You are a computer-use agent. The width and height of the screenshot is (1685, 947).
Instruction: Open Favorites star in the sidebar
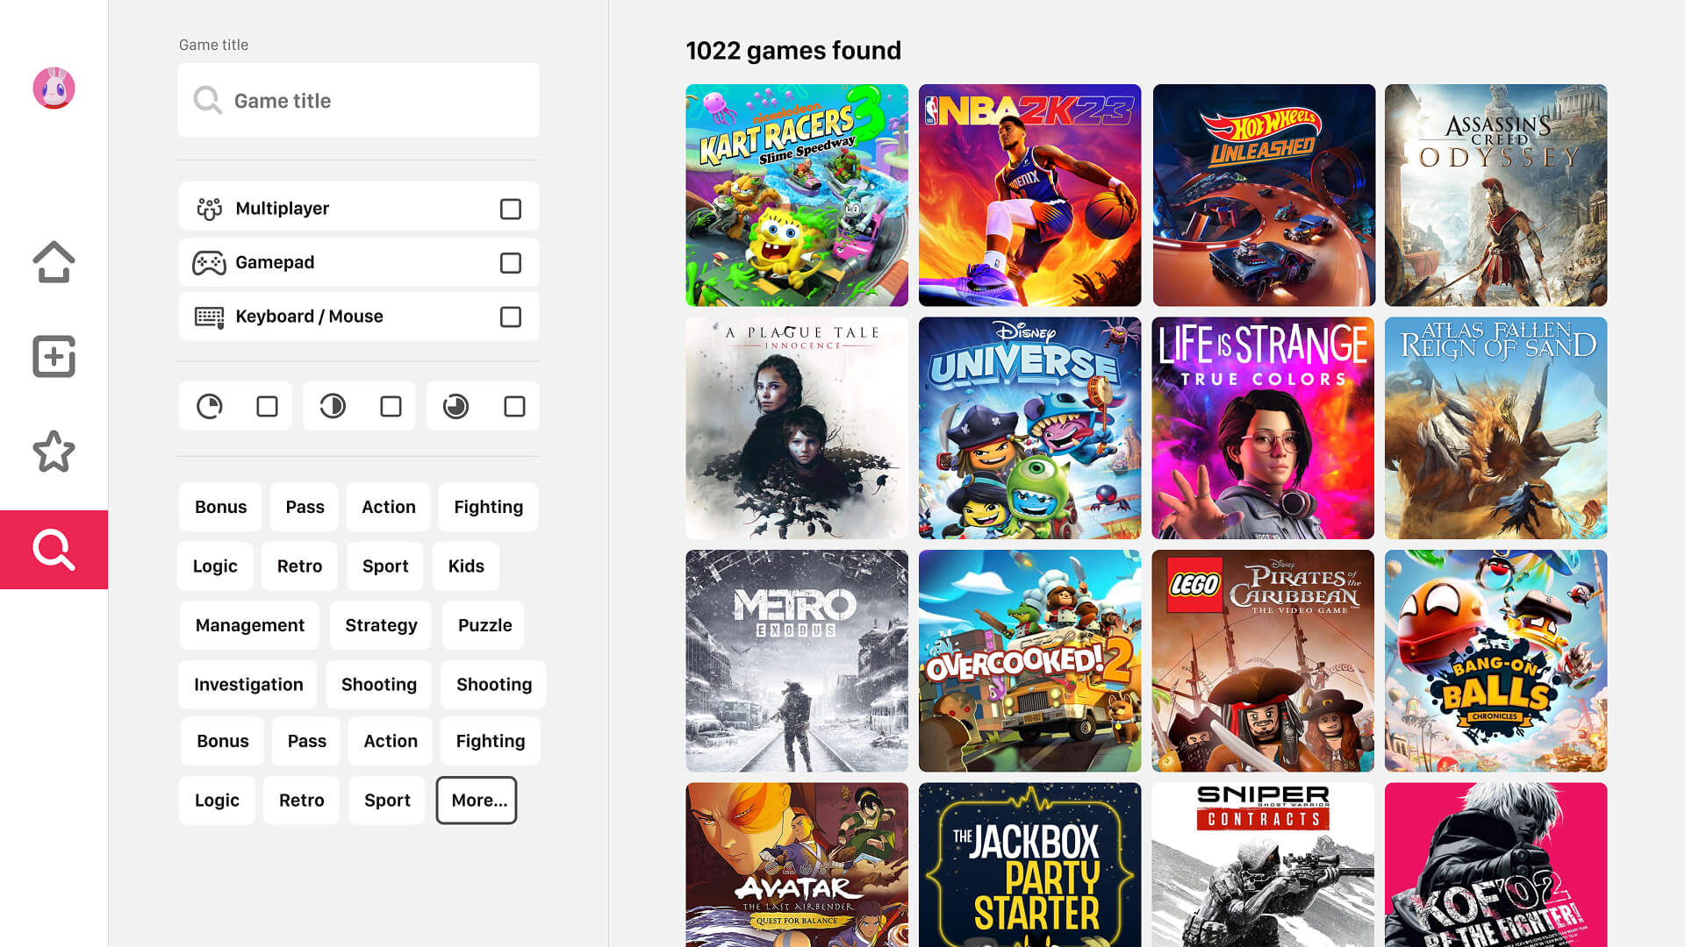point(54,452)
